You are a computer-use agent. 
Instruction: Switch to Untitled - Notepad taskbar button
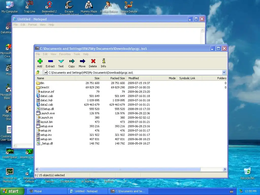coord(88,191)
